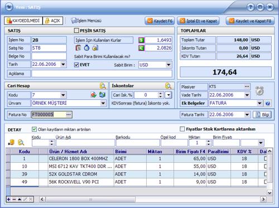279x208 pixels.
Task: Click the alarm clock icon beside Plasiyer
Action: [259, 91]
